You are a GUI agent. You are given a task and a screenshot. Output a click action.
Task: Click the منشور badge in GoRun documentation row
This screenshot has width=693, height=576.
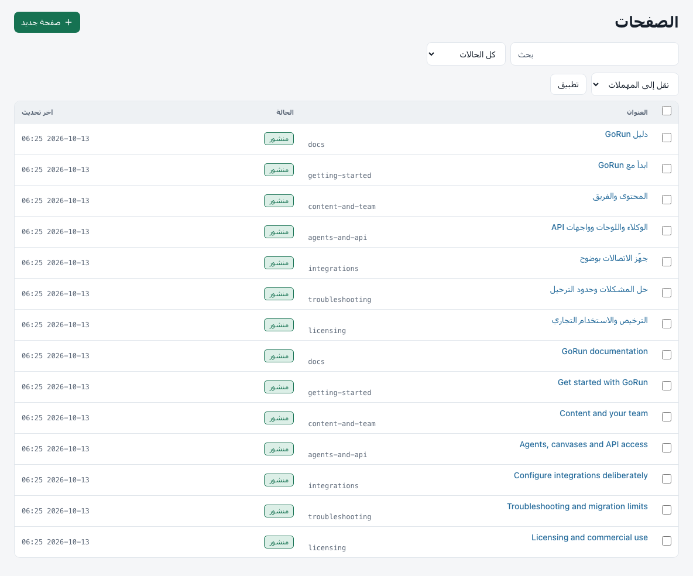279,356
